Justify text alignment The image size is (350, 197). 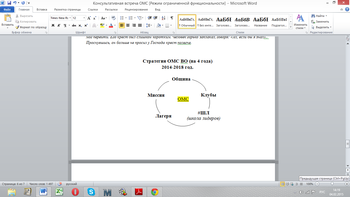click(140, 25)
